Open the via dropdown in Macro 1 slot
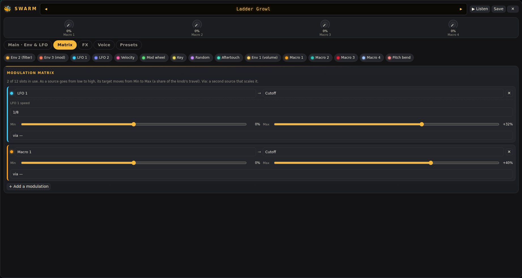This screenshot has height=278, width=522. 261,174
